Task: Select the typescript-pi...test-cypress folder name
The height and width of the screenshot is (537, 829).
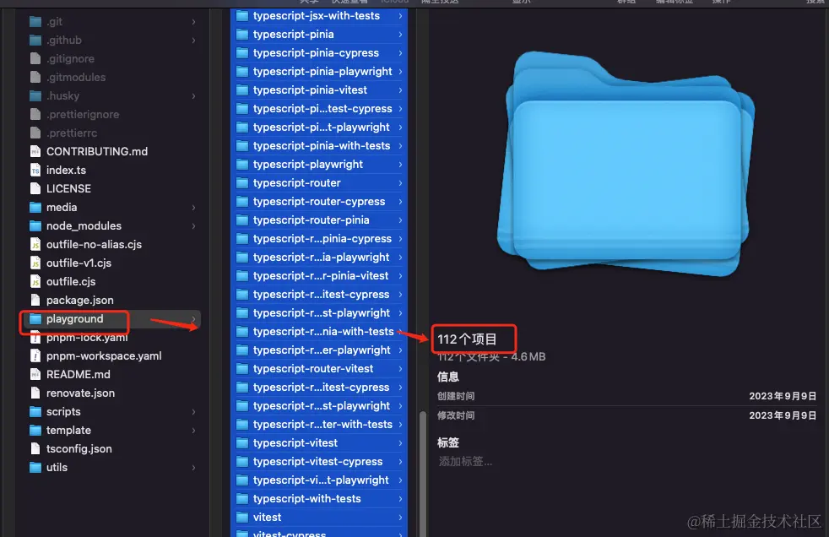Action: coord(322,108)
